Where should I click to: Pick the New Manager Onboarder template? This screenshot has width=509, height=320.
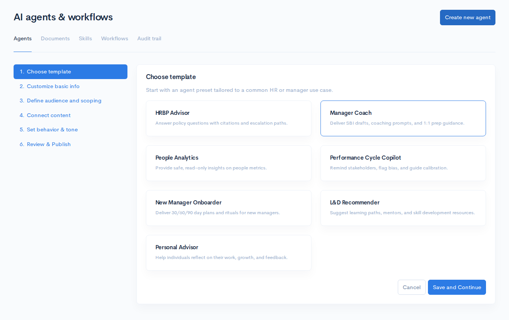pos(228,208)
